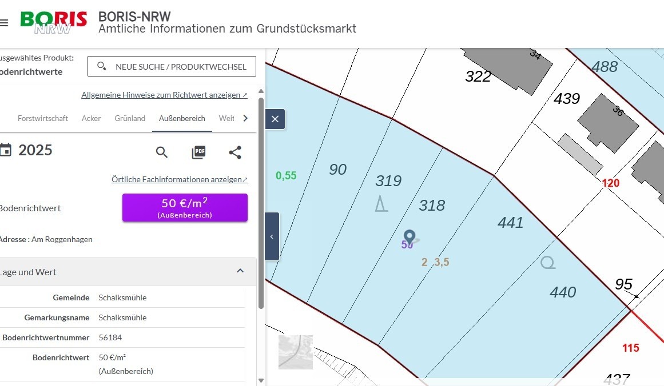Switch to the Acker tab
The image size is (664, 386).
91,118
